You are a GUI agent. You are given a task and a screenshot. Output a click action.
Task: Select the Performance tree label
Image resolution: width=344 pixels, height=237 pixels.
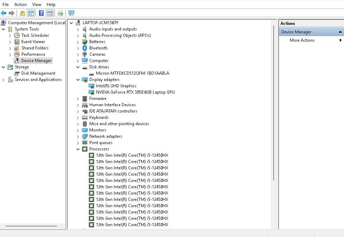tap(33, 54)
